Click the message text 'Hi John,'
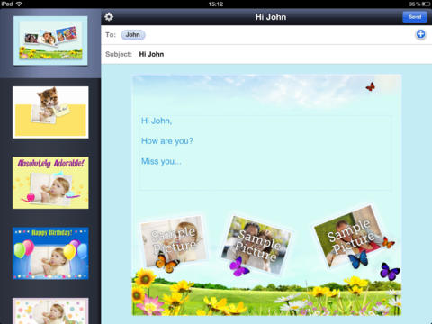The height and width of the screenshot is (324, 432). click(x=157, y=121)
